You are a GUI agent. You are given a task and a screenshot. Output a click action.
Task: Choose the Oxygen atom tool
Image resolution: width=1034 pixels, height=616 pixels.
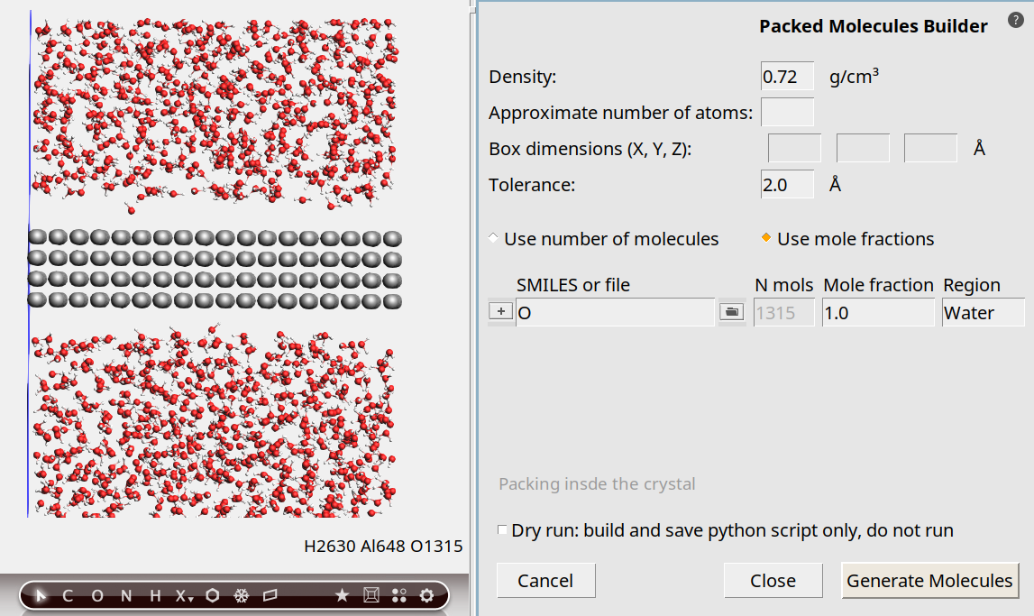(97, 595)
